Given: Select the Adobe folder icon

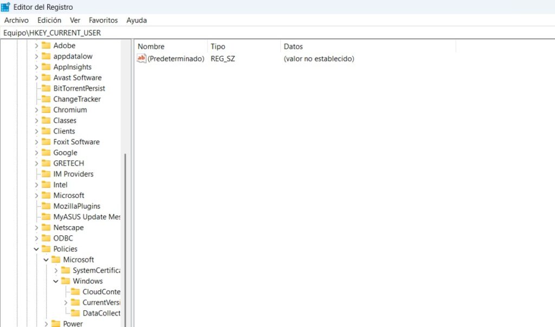Looking at the screenshot, I should tap(46, 46).
